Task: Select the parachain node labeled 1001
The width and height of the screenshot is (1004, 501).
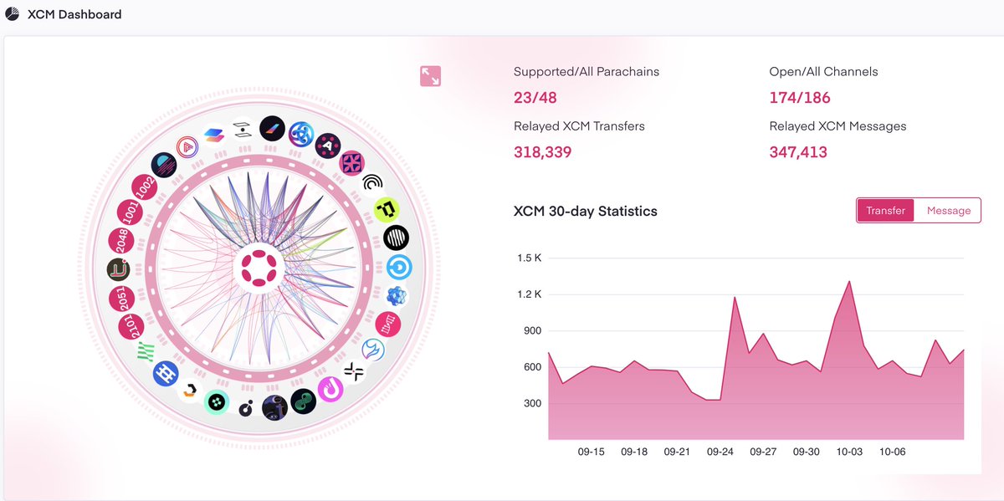Action: (x=130, y=212)
